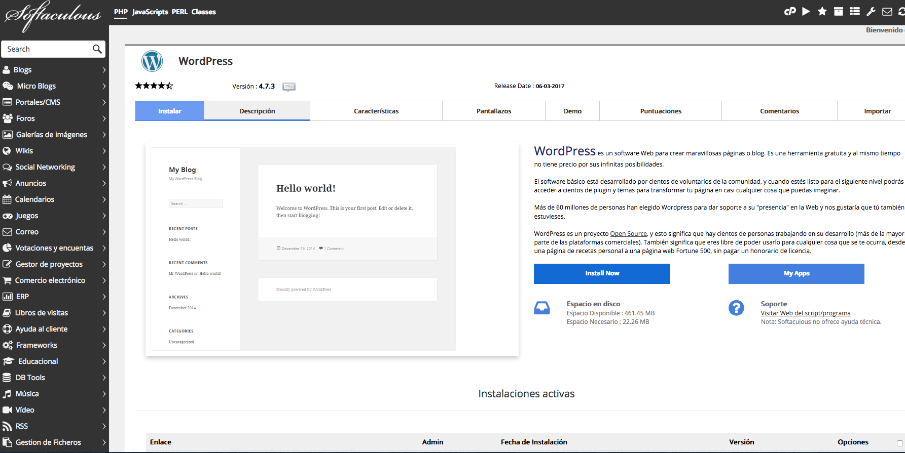Open the Puntuaciones tab

point(661,111)
